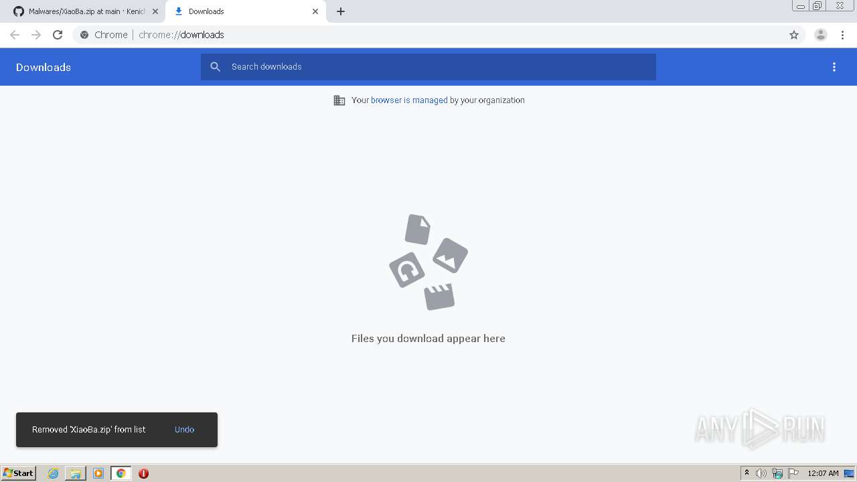Open the Action Center flag icon

pyautogui.click(x=793, y=473)
